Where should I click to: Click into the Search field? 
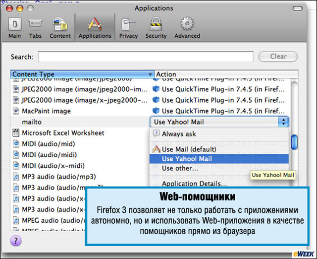pyautogui.click(x=146, y=57)
